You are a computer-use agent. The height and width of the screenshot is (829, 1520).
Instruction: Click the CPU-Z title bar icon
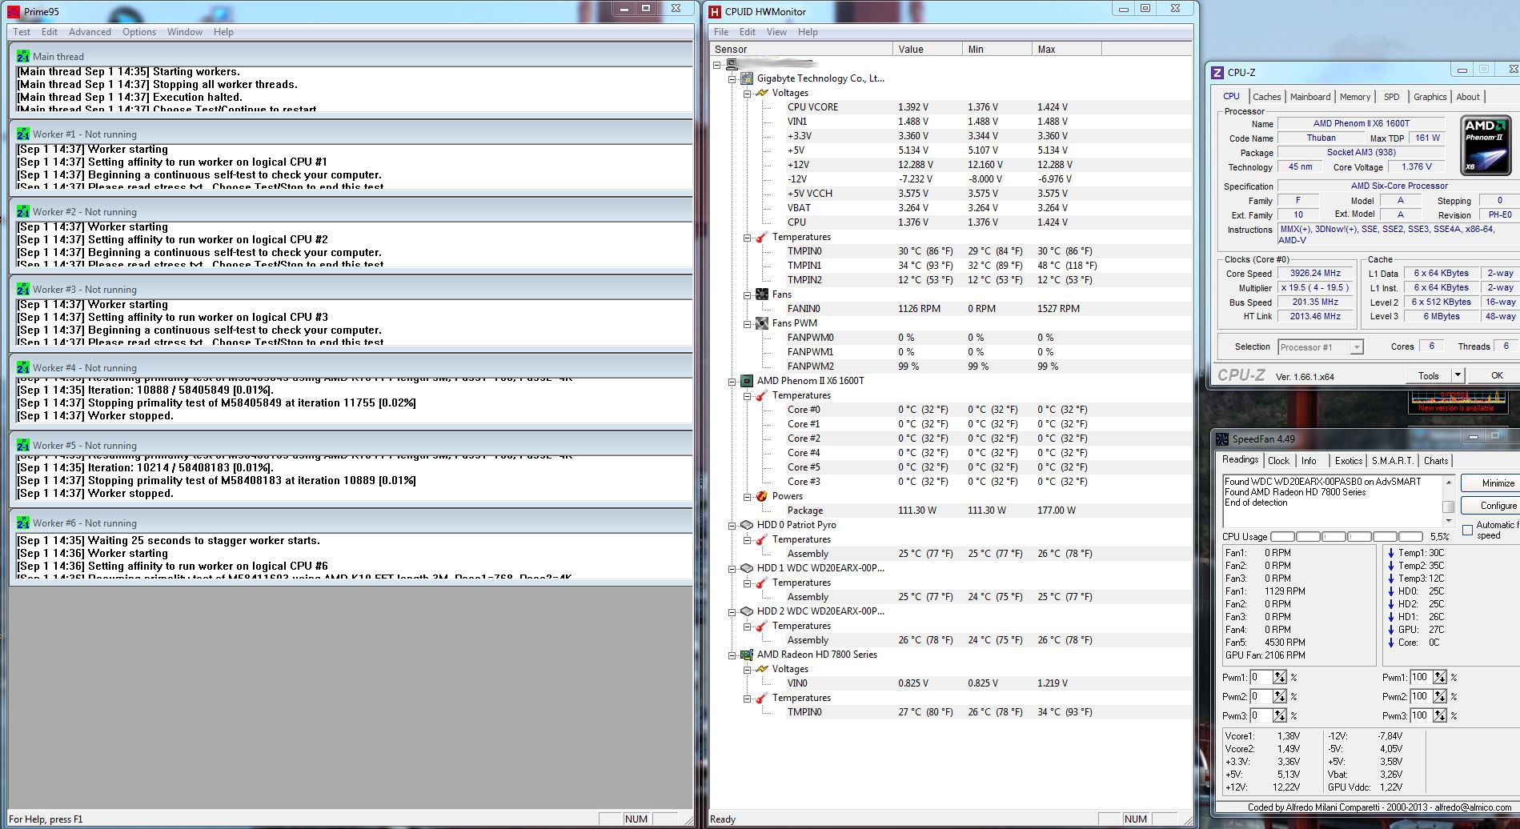tap(1217, 72)
